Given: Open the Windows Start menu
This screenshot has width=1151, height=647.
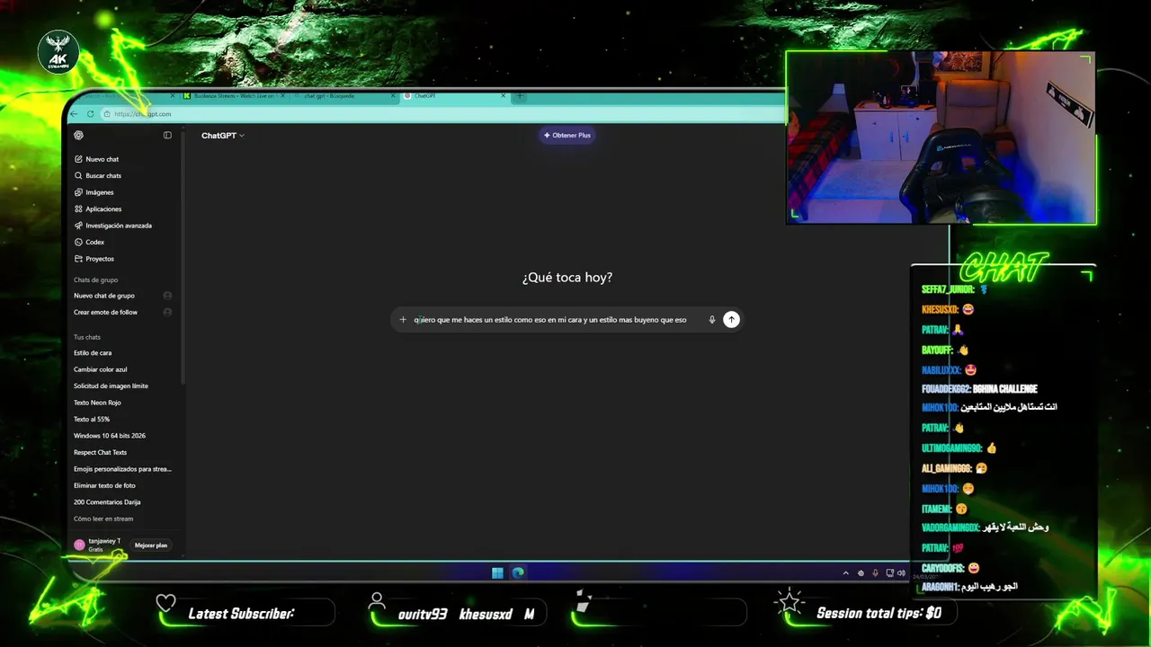Looking at the screenshot, I should [497, 573].
